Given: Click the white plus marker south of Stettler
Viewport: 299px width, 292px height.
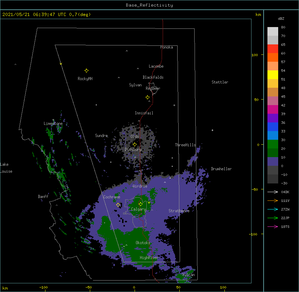Looking at the screenshot, I should [x=212, y=130].
